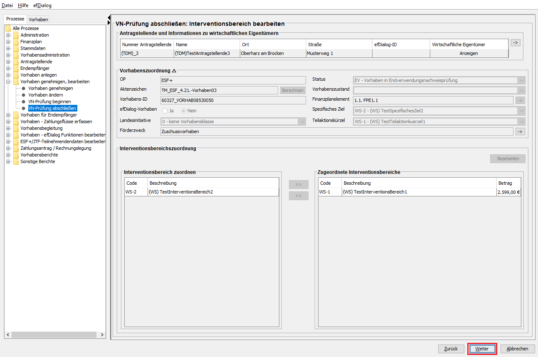
Task: Expand the Vorhaben für Endempfänger node
Action: [8, 115]
